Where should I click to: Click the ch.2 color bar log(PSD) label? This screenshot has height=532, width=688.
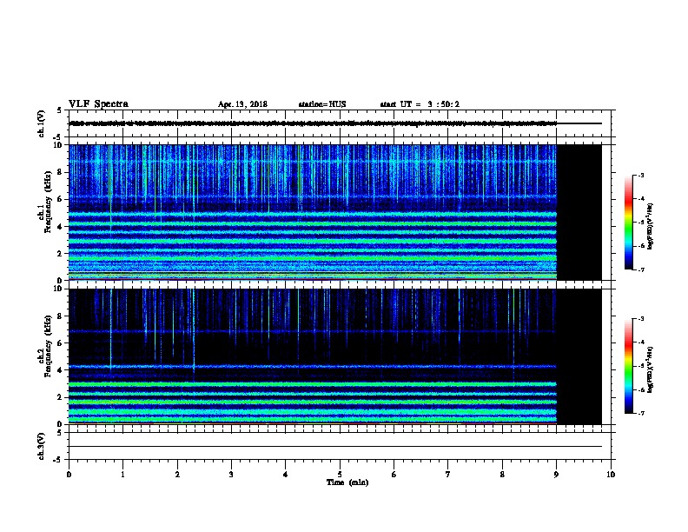[x=651, y=370]
